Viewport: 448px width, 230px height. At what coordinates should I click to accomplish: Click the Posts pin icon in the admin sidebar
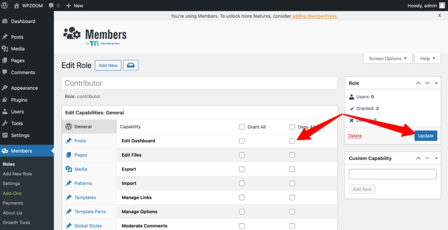pos(5,37)
